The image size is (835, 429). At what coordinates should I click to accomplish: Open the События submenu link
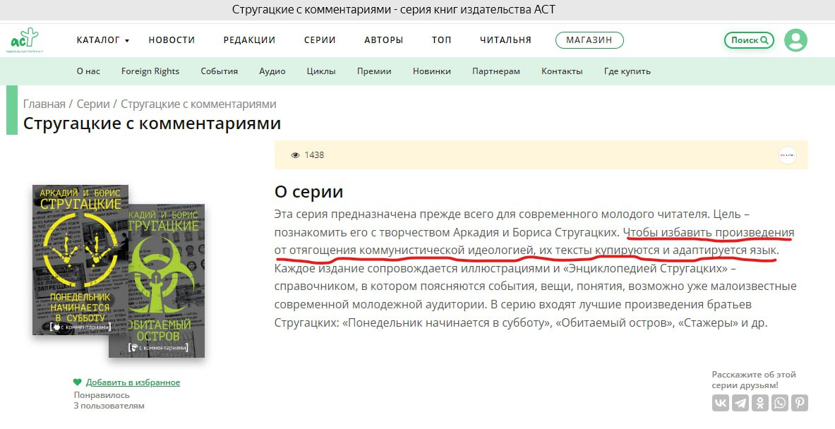pyautogui.click(x=219, y=71)
